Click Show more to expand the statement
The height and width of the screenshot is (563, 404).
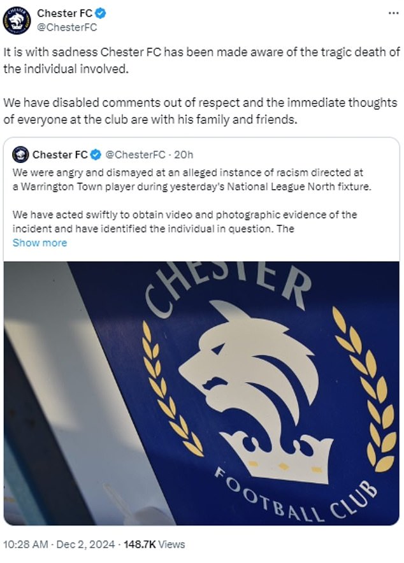tap(39, 243)
